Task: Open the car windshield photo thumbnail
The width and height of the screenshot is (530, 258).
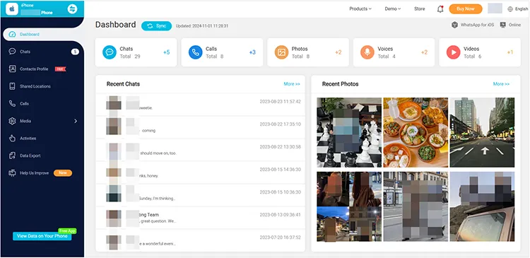Action: click(482, 206)
